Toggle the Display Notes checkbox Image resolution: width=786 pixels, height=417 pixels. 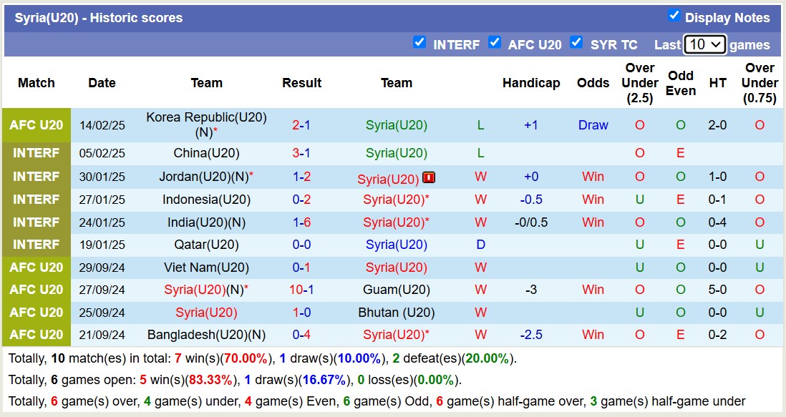coord(674,16)
